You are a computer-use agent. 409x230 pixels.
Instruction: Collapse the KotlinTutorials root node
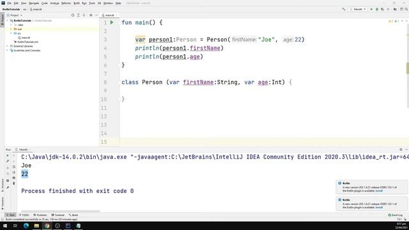point(8,20)
